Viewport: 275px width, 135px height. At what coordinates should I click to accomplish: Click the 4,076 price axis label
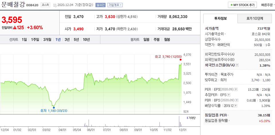(187, 55)
